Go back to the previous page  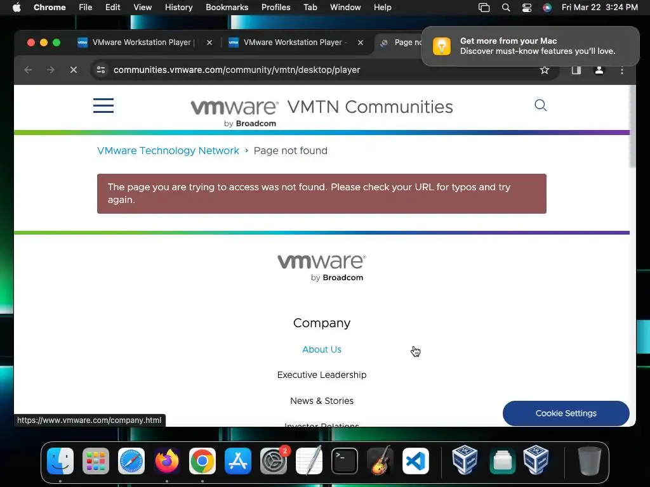coord(28,70)
